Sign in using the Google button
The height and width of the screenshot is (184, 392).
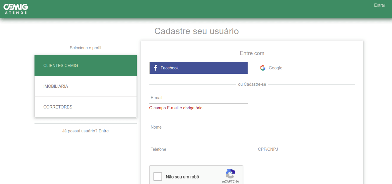coord(305,68)
